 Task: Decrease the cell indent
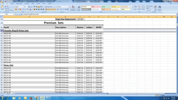click(x=41, y=9)
